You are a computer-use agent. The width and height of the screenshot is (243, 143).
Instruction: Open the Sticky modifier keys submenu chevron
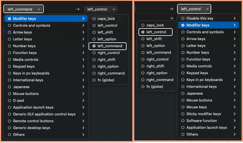pyautogui.click(x=234, y=114)
